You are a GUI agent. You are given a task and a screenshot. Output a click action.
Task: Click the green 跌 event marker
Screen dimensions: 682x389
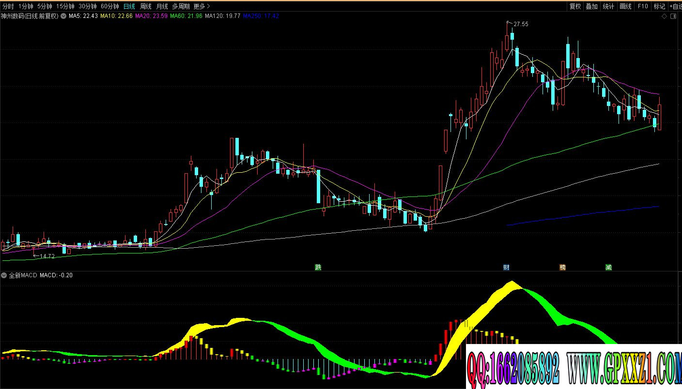(318, 267)
